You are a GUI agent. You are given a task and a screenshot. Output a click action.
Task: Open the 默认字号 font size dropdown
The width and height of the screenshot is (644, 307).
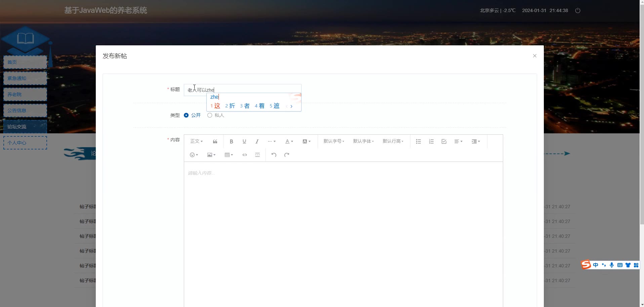(x=334, y=141)
